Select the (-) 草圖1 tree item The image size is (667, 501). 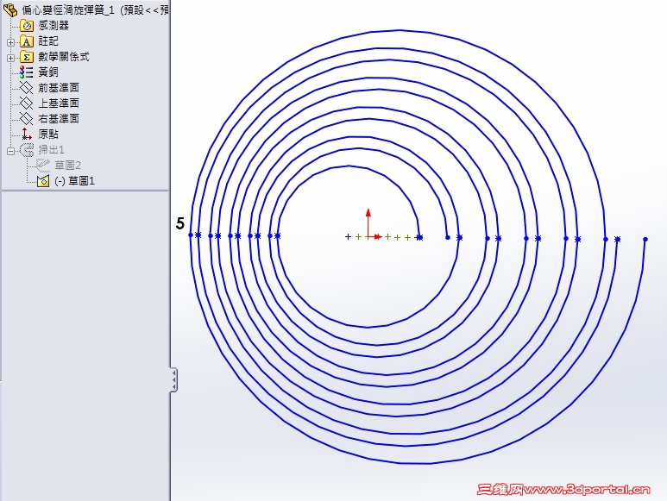[x=75, y=181]
